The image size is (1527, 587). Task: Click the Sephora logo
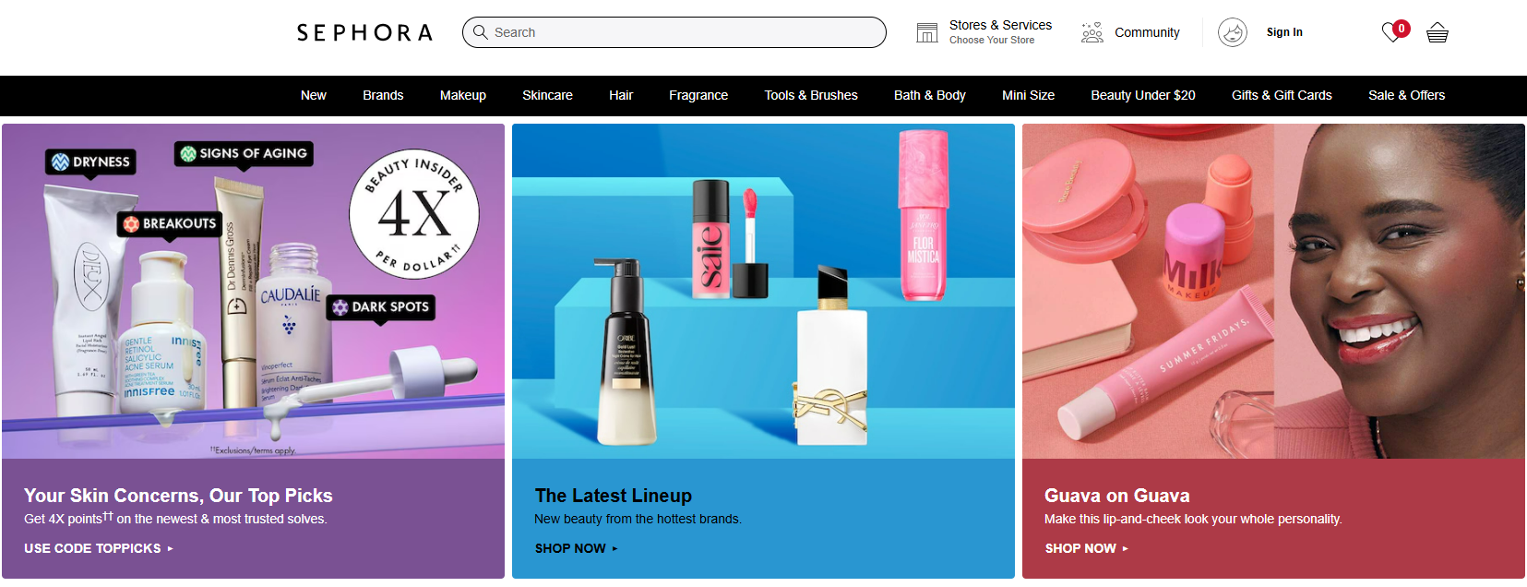(364, 32)
